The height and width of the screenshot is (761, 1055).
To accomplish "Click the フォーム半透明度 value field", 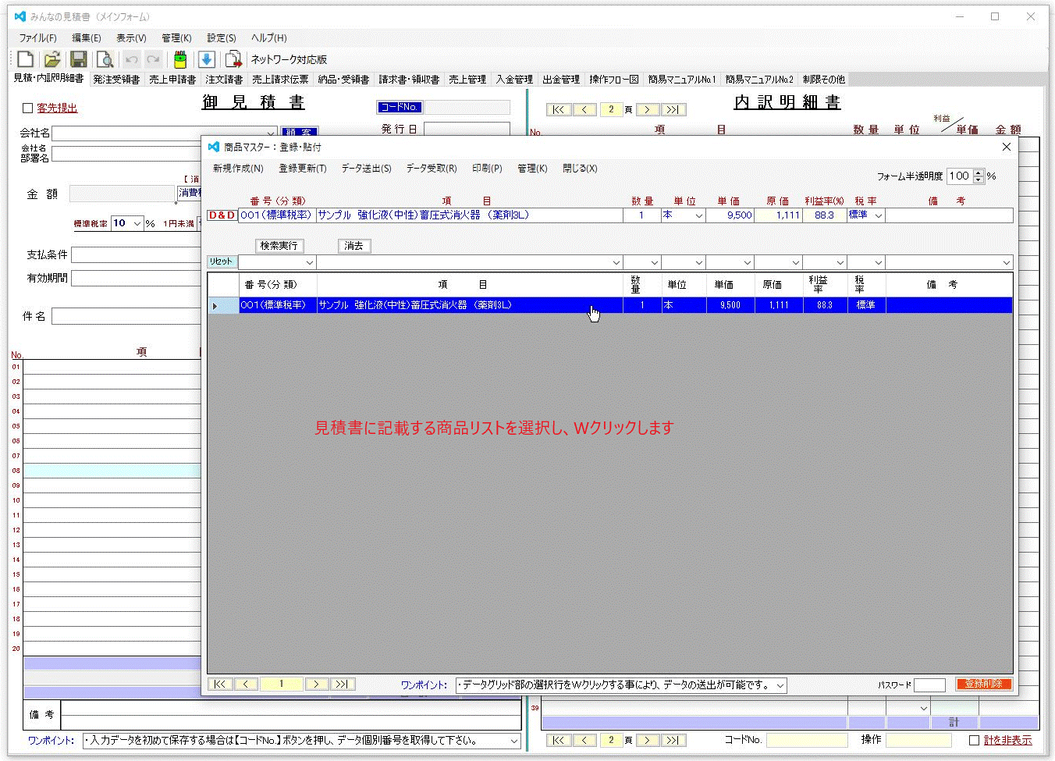I will [x=960, y=176].
